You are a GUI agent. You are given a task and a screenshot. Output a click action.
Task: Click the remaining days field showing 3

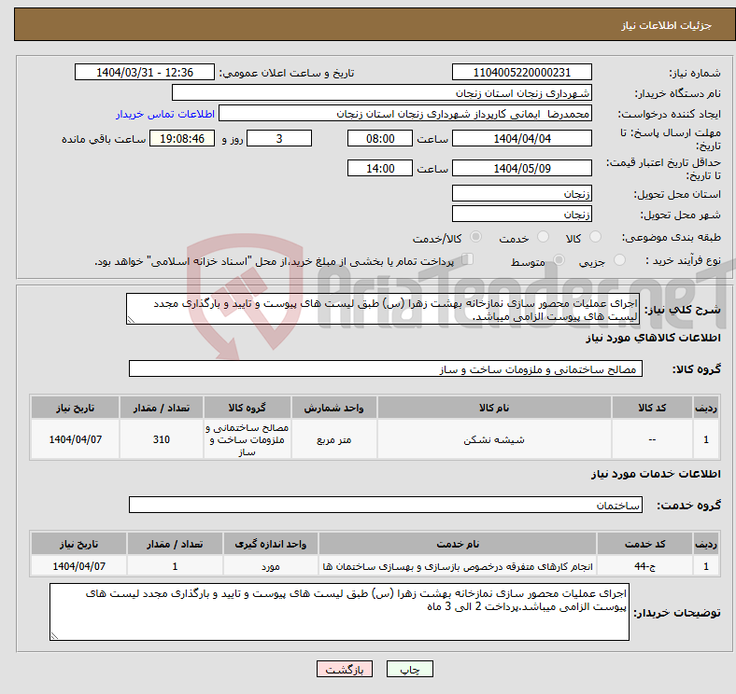tap(279, 139)
